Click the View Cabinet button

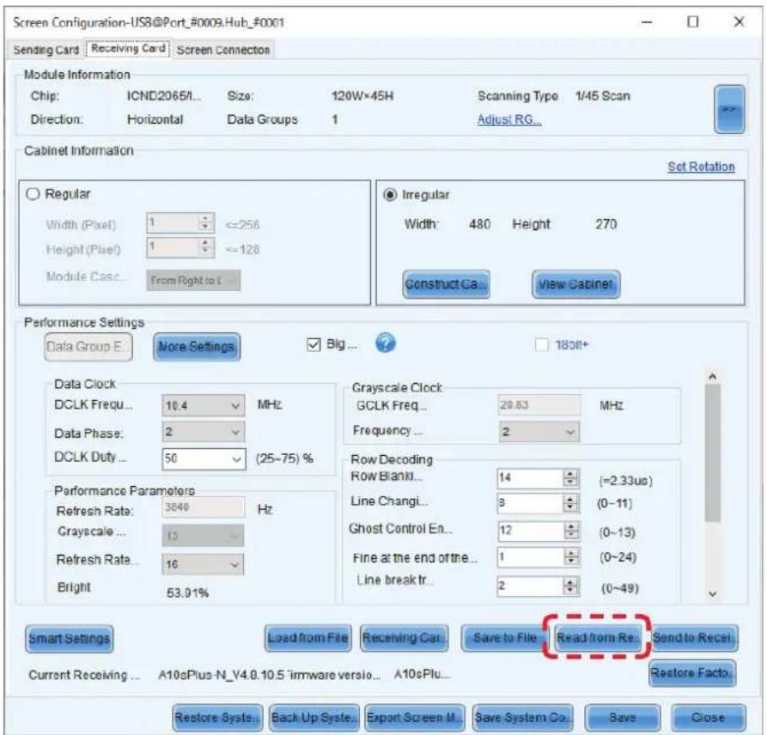(x=575, y=284)
